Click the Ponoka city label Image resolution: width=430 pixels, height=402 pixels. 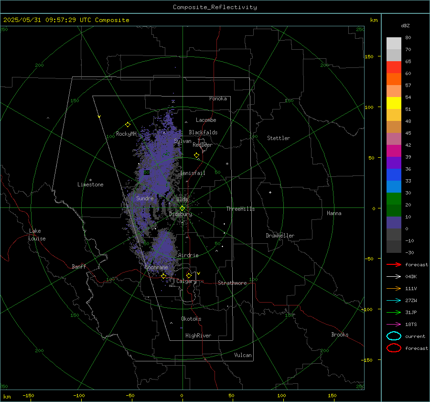click(218, 98)
